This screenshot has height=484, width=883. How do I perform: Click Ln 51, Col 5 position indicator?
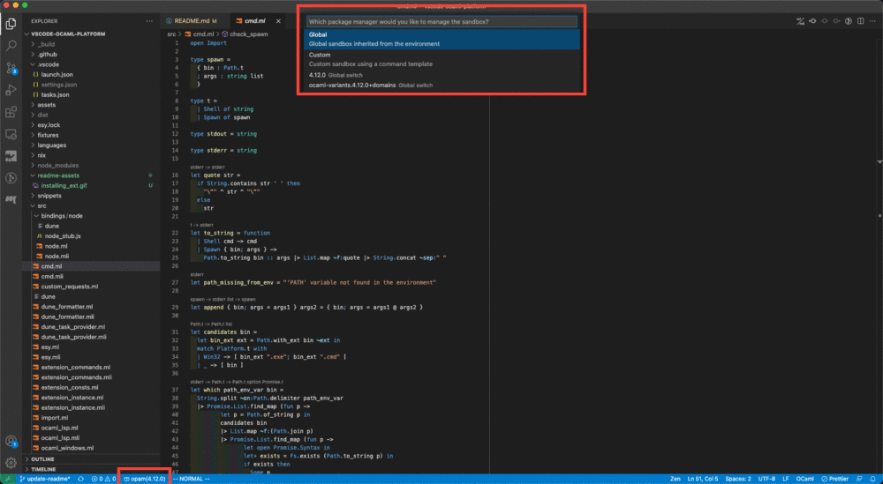(x=702, y=479)
